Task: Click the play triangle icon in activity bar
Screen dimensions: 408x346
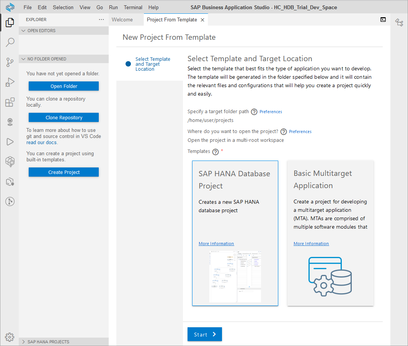Action: point(10,142)
